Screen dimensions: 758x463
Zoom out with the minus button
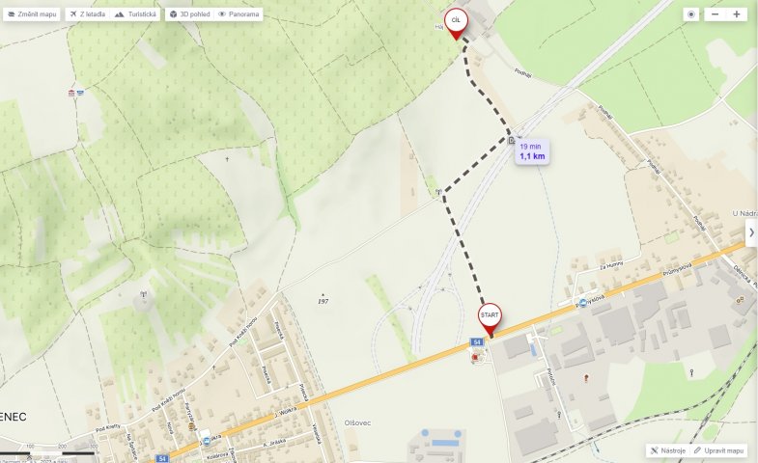tap(715, 14)
